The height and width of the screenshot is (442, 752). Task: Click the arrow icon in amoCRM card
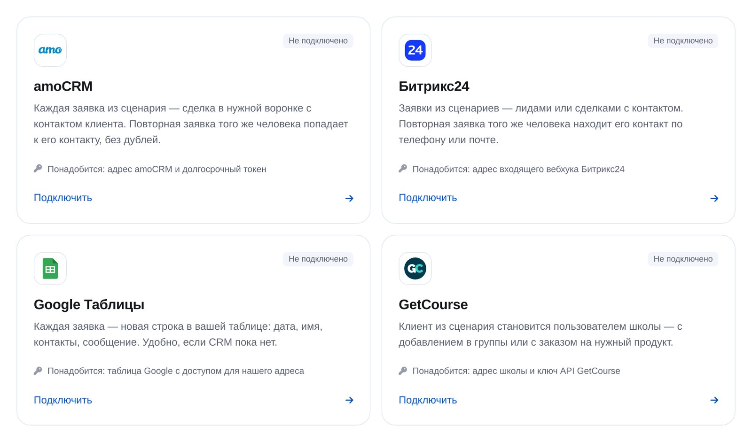click(x=349, y=198)
